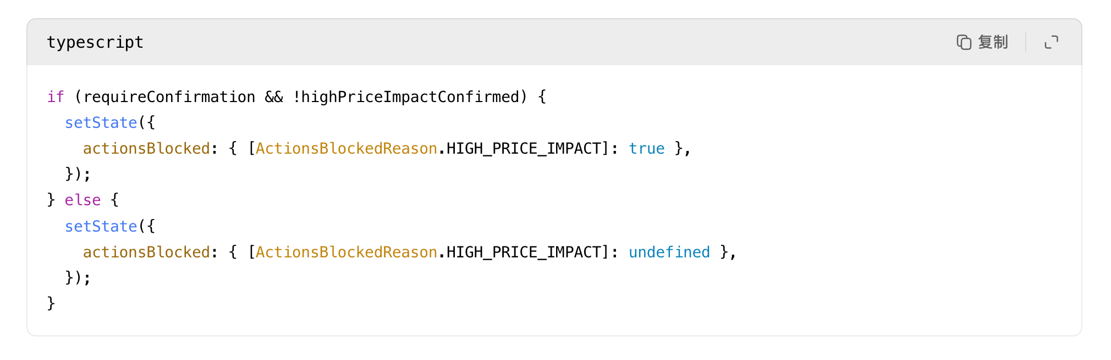Screen dimensions: 1111x360
Task: Click the setState call in else branch
Action: tap(101, 227)
